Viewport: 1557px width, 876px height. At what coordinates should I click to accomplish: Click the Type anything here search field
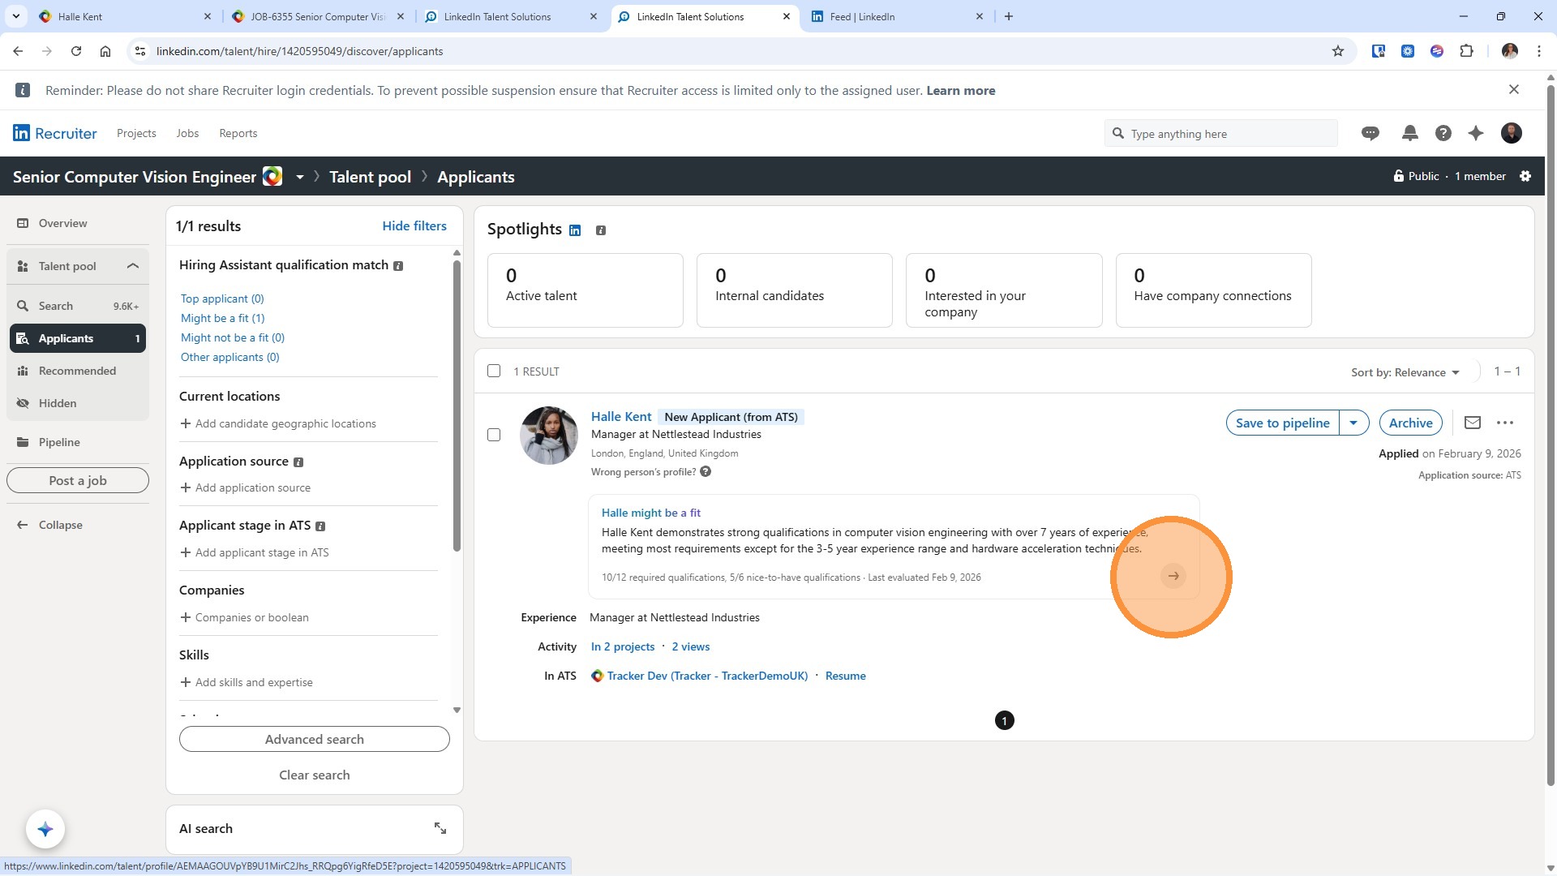click(1220, 134)
